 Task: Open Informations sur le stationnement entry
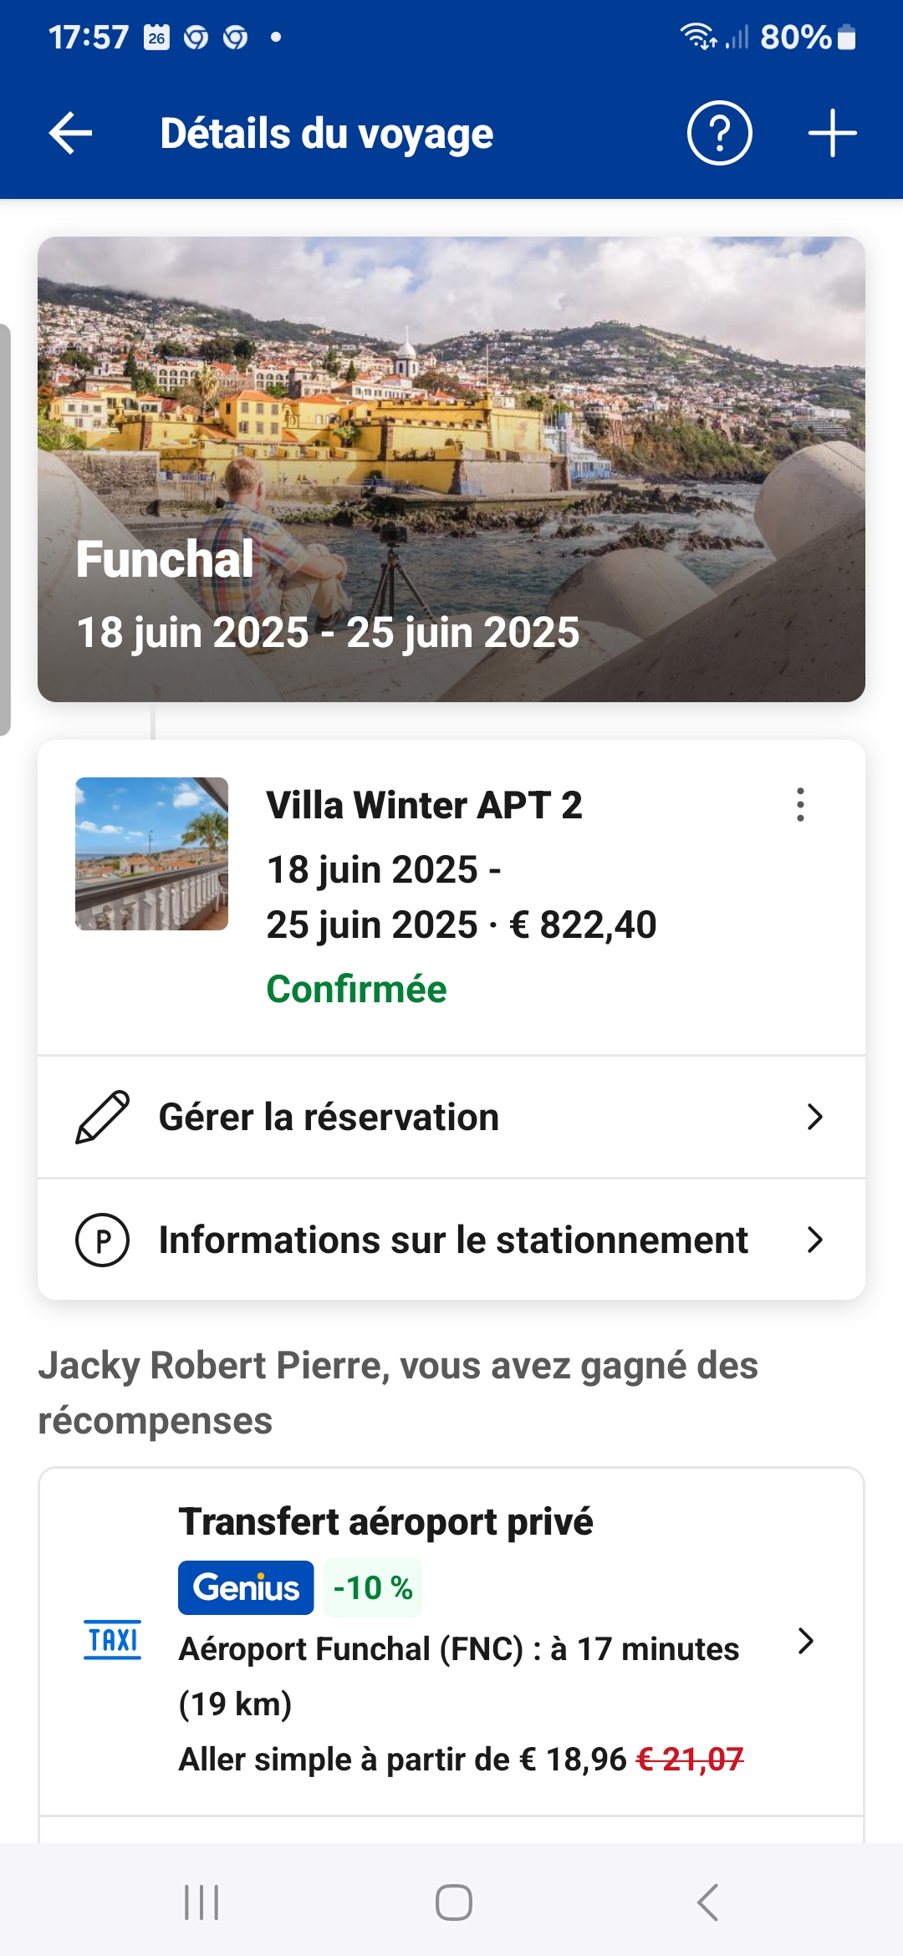(x=453, y=1240)
